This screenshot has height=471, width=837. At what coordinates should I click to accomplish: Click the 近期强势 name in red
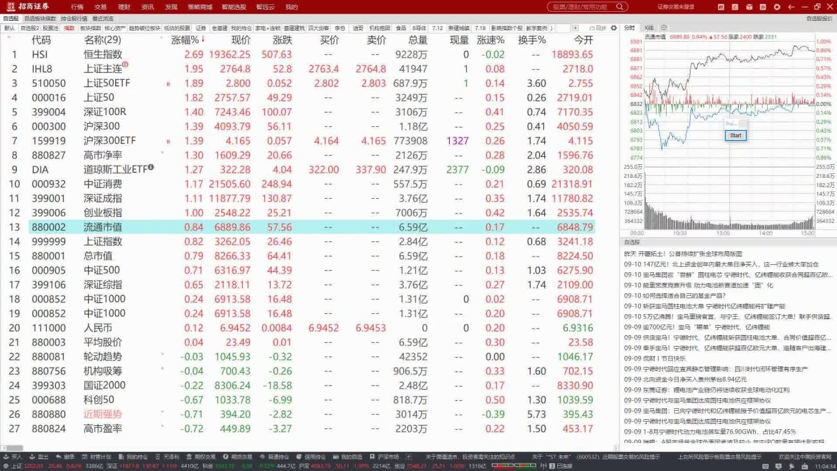point(103,414)
